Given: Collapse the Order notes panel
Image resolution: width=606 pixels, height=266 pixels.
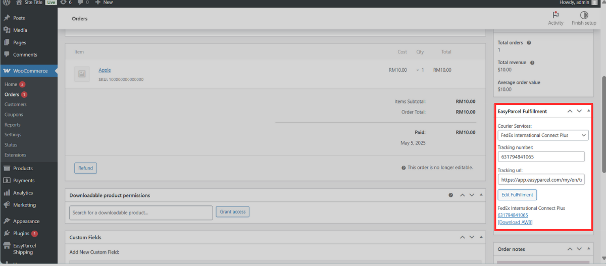Looking at the screenshot, I should click(588, 249).
